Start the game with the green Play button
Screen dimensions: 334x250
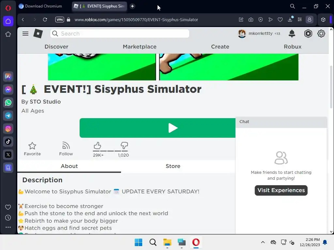[x=158, y=128]
